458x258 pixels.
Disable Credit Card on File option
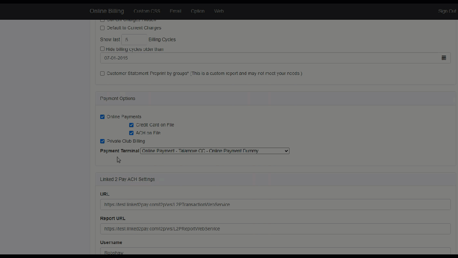(131, 125)
